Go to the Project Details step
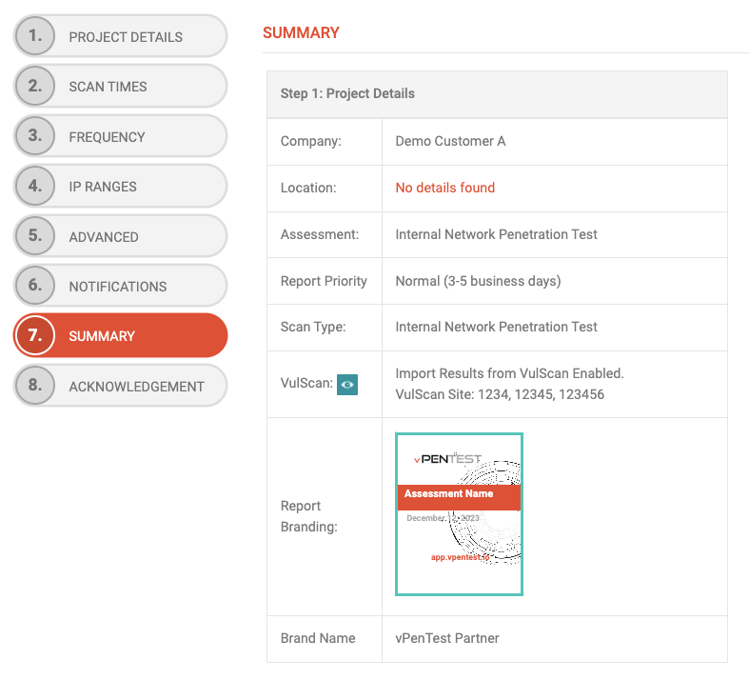Viewport: 749px width, 680px height. click(126, 37)
